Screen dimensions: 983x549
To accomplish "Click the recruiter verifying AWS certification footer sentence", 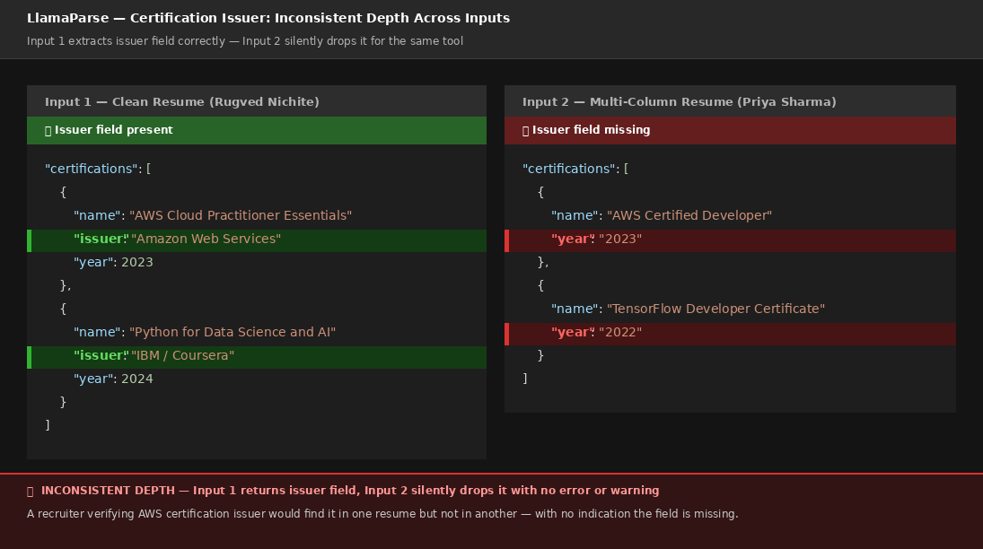I will tap(382, 514).
